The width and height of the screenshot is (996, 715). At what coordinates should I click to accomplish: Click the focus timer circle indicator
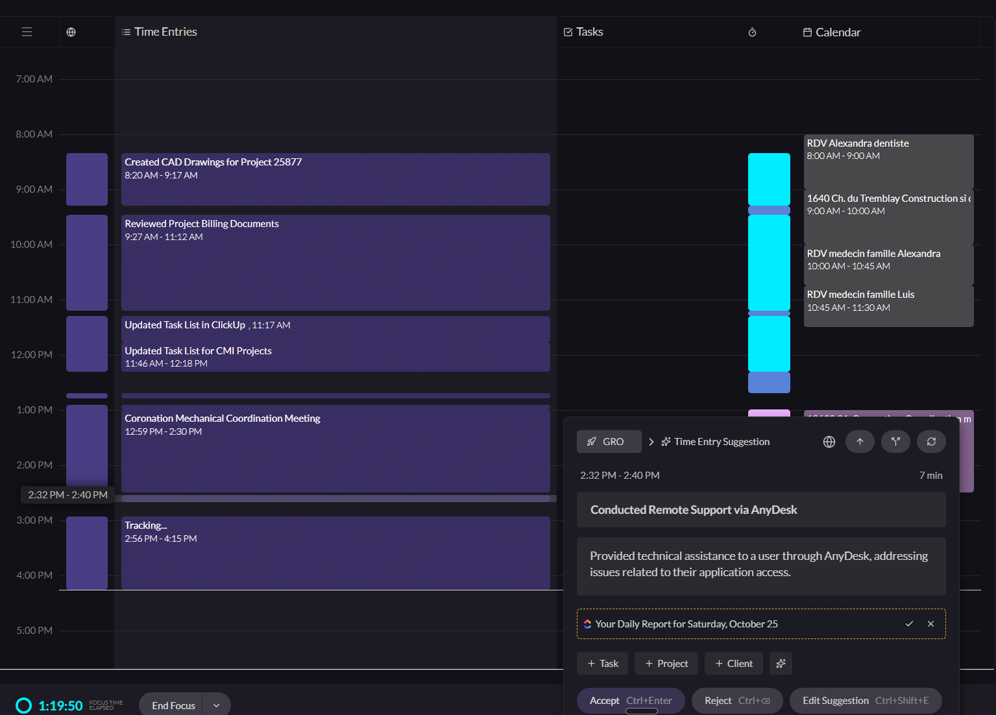point(23,705)
